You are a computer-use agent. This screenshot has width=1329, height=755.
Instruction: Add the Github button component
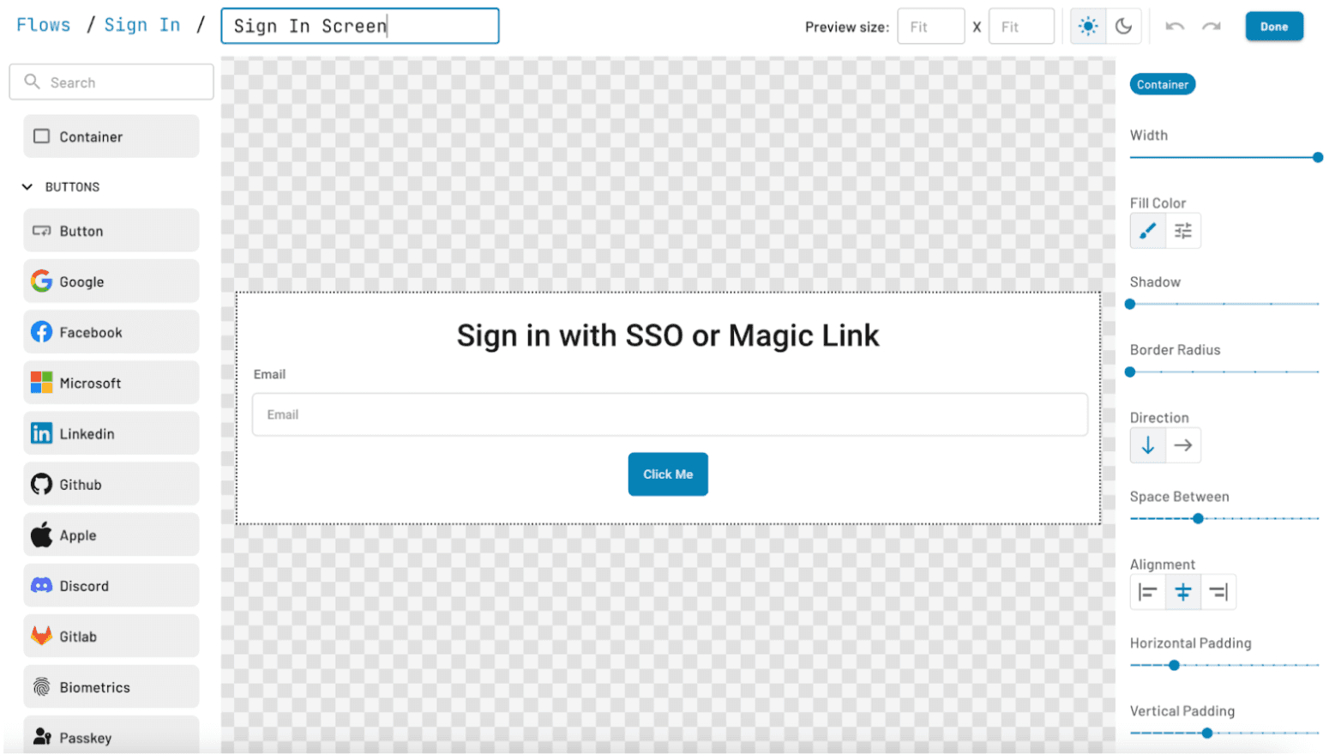tap(111, 483)
